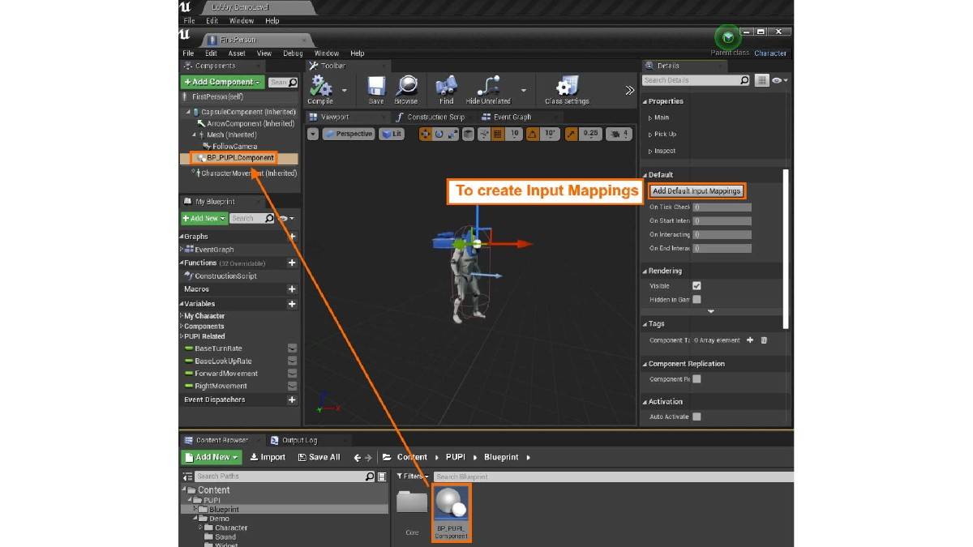Click Save All in the Content Browser

pyautogui.click(x=319, y=457)
